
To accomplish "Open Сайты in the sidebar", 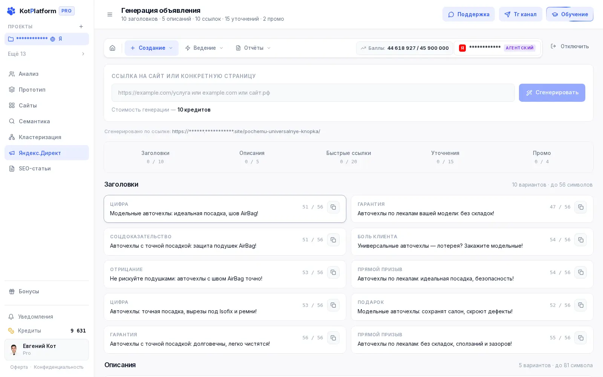I will point(47,106).
